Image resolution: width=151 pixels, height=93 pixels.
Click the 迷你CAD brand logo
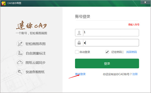pyautogui.click(x=31, y=25)
